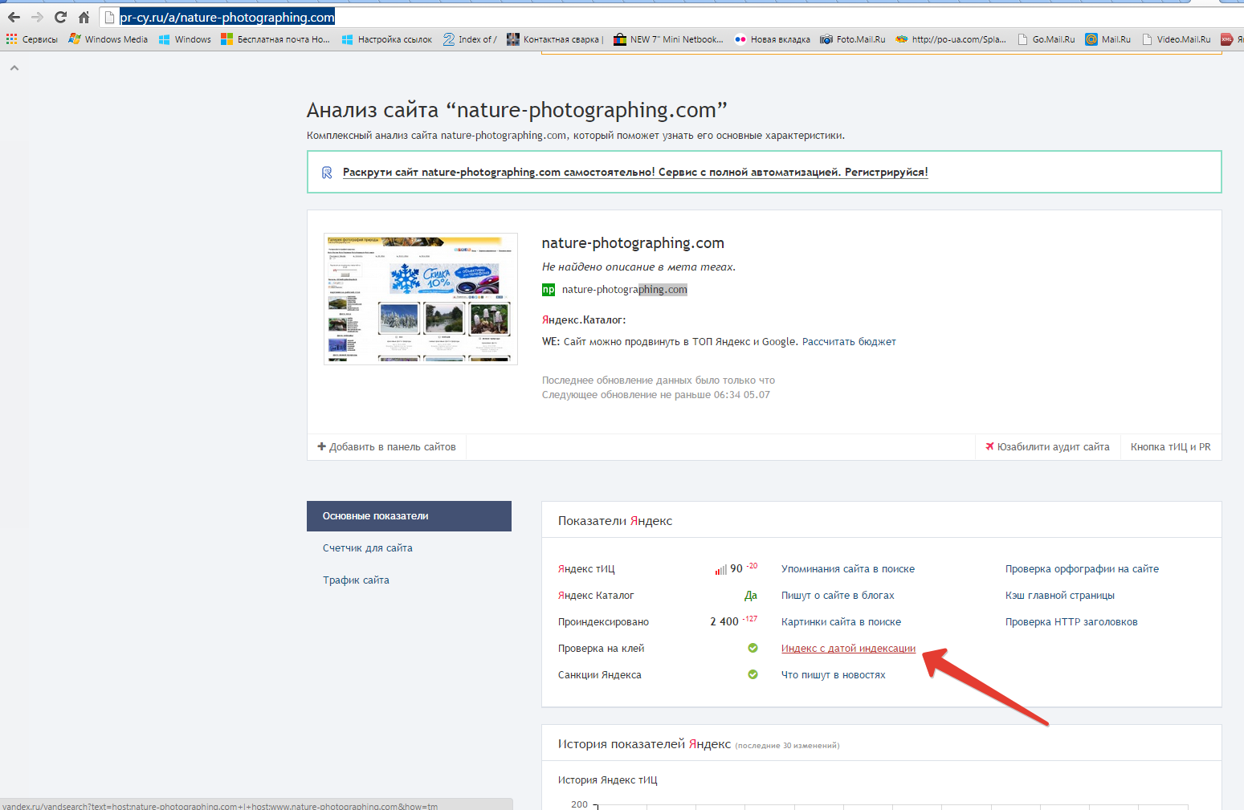Open the browser home page icon

coord(84,17)
